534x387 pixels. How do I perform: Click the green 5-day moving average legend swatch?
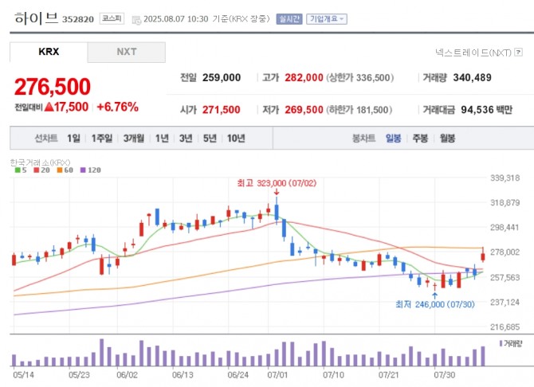(x=18, y=170)
